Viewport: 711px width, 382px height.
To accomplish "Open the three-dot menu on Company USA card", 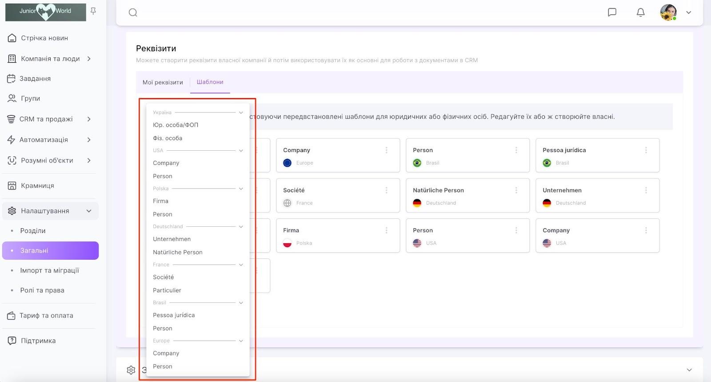I will tap(646, 230).
